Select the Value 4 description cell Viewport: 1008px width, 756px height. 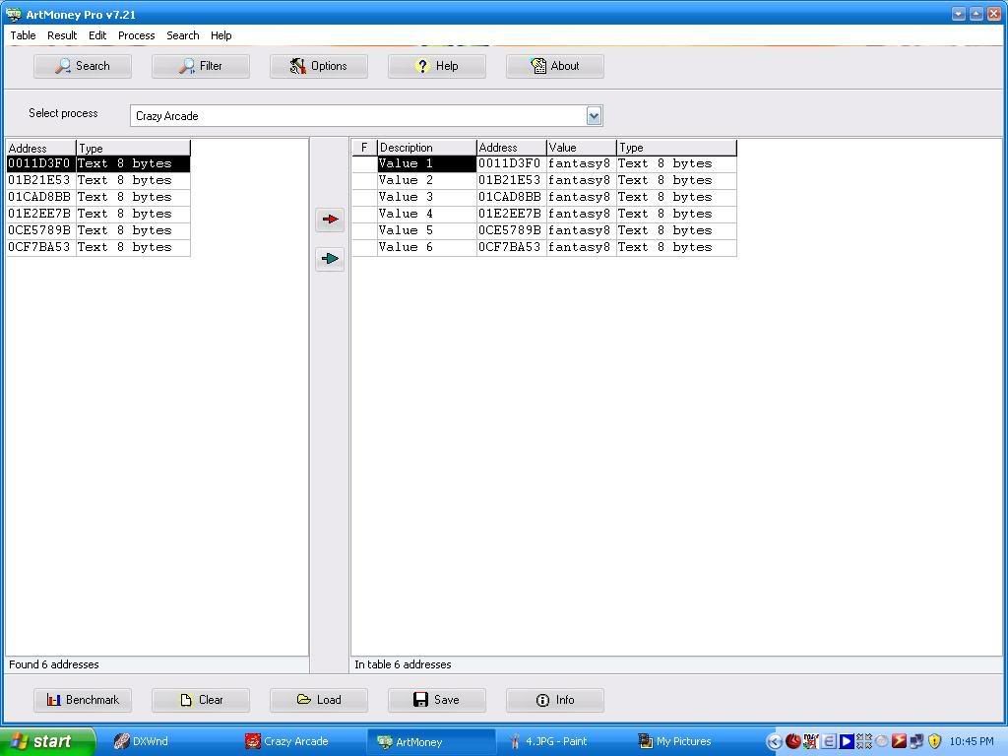pos(427,214)
